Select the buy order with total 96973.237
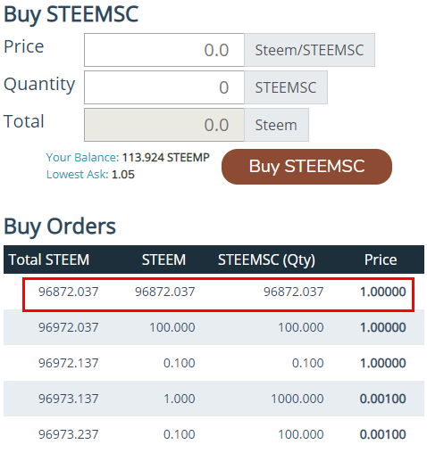This screenshot has width=427, height=461. pos(213,434)
